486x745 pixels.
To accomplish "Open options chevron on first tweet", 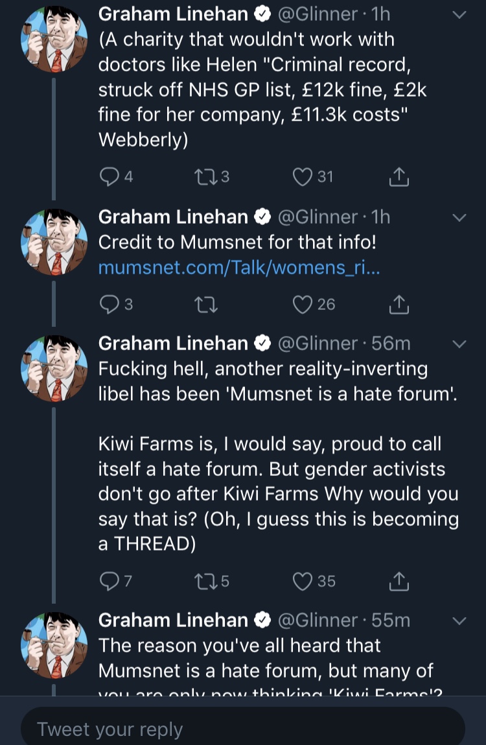I will coord(459,15).
